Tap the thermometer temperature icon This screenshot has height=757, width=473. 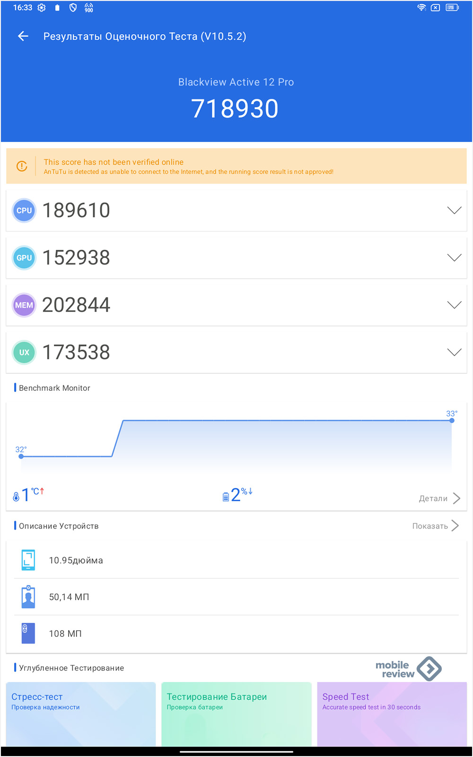(16, 496)
